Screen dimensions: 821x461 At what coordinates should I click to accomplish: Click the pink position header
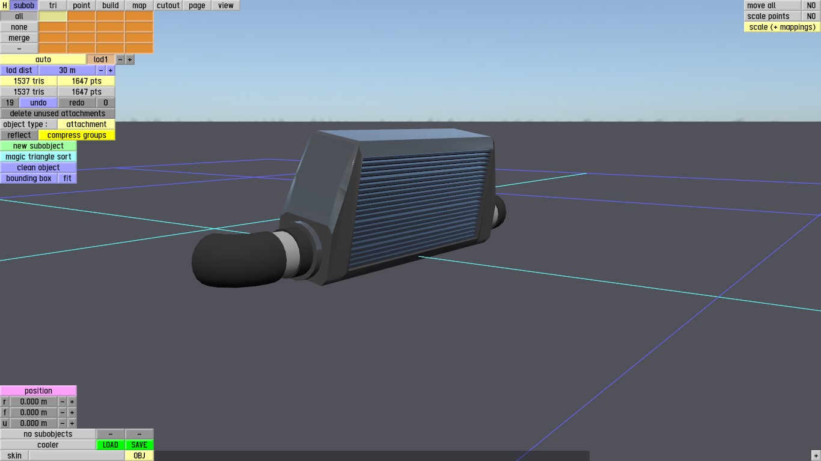pos(38,391)
